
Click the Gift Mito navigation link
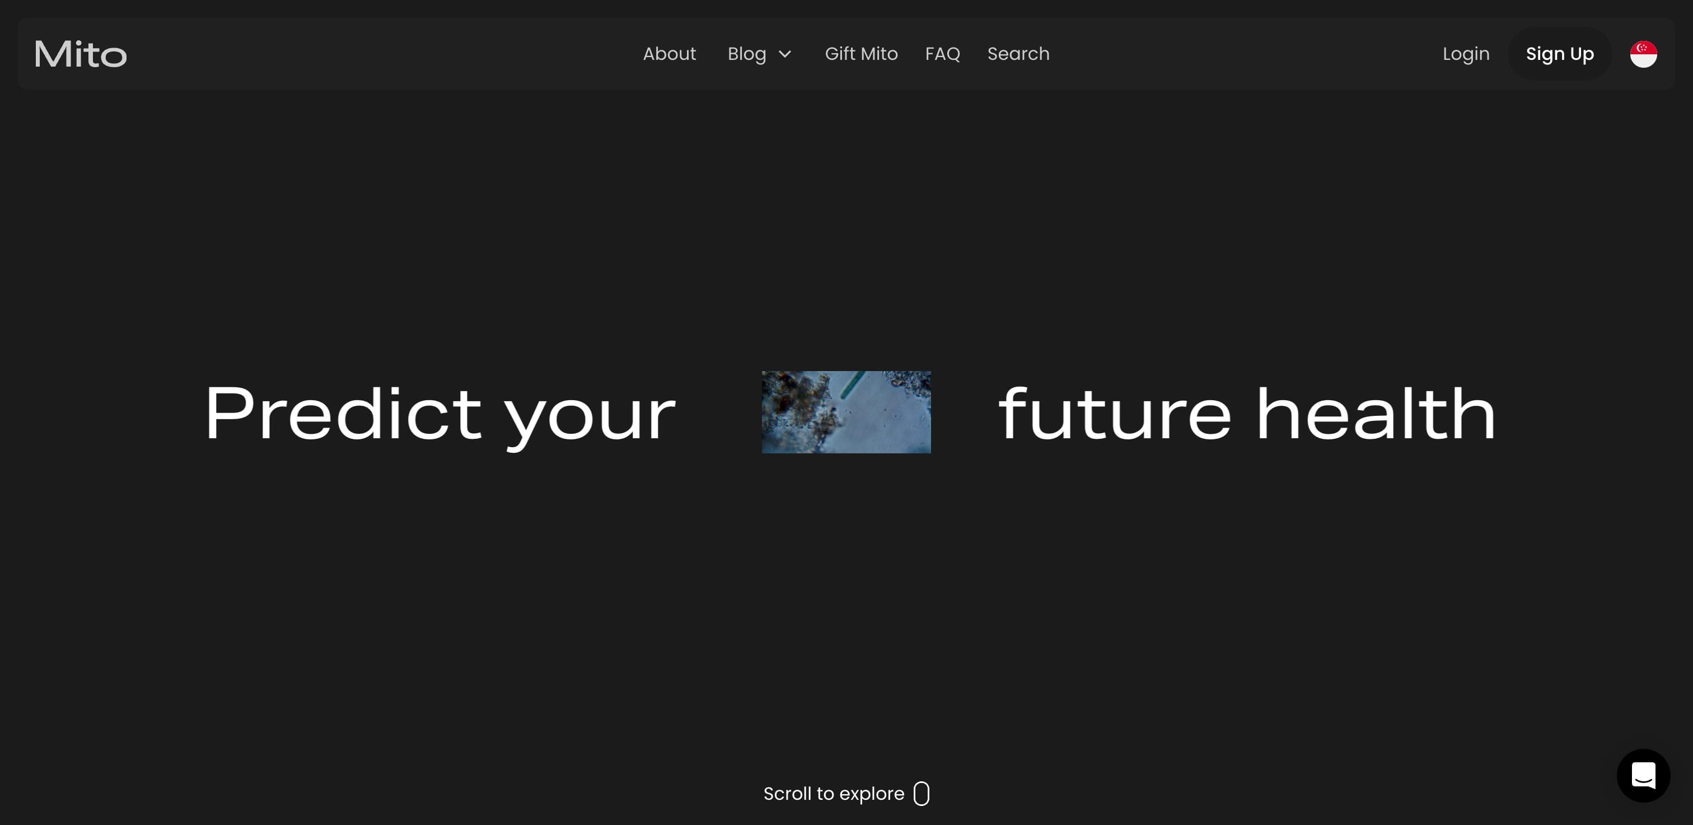pos(860,54)
